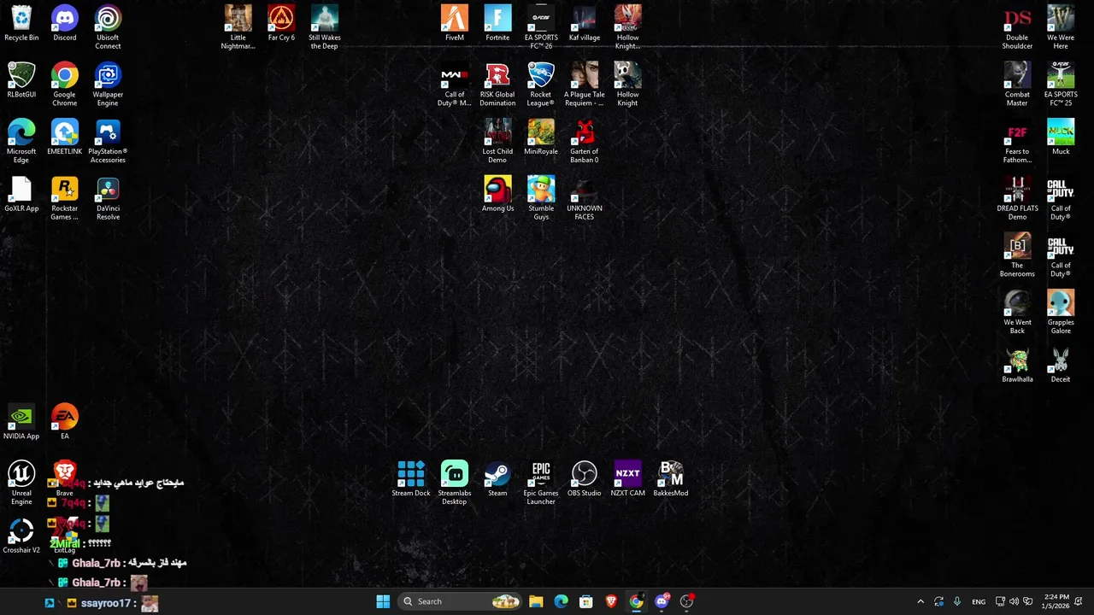Open Fears to Fathom shortcut
The width and height of the screenshot is (1094, 615).
tap(1017, 142)
